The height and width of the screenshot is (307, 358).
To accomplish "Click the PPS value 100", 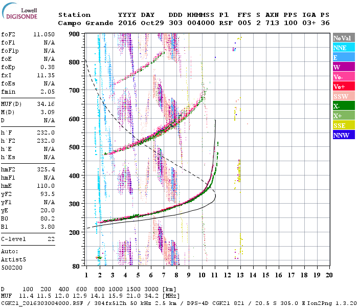I will 290,23.
